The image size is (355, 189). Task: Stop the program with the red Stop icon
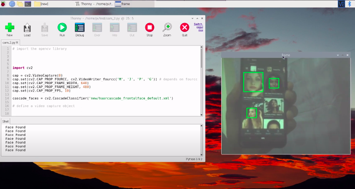[x=149, y=27]
